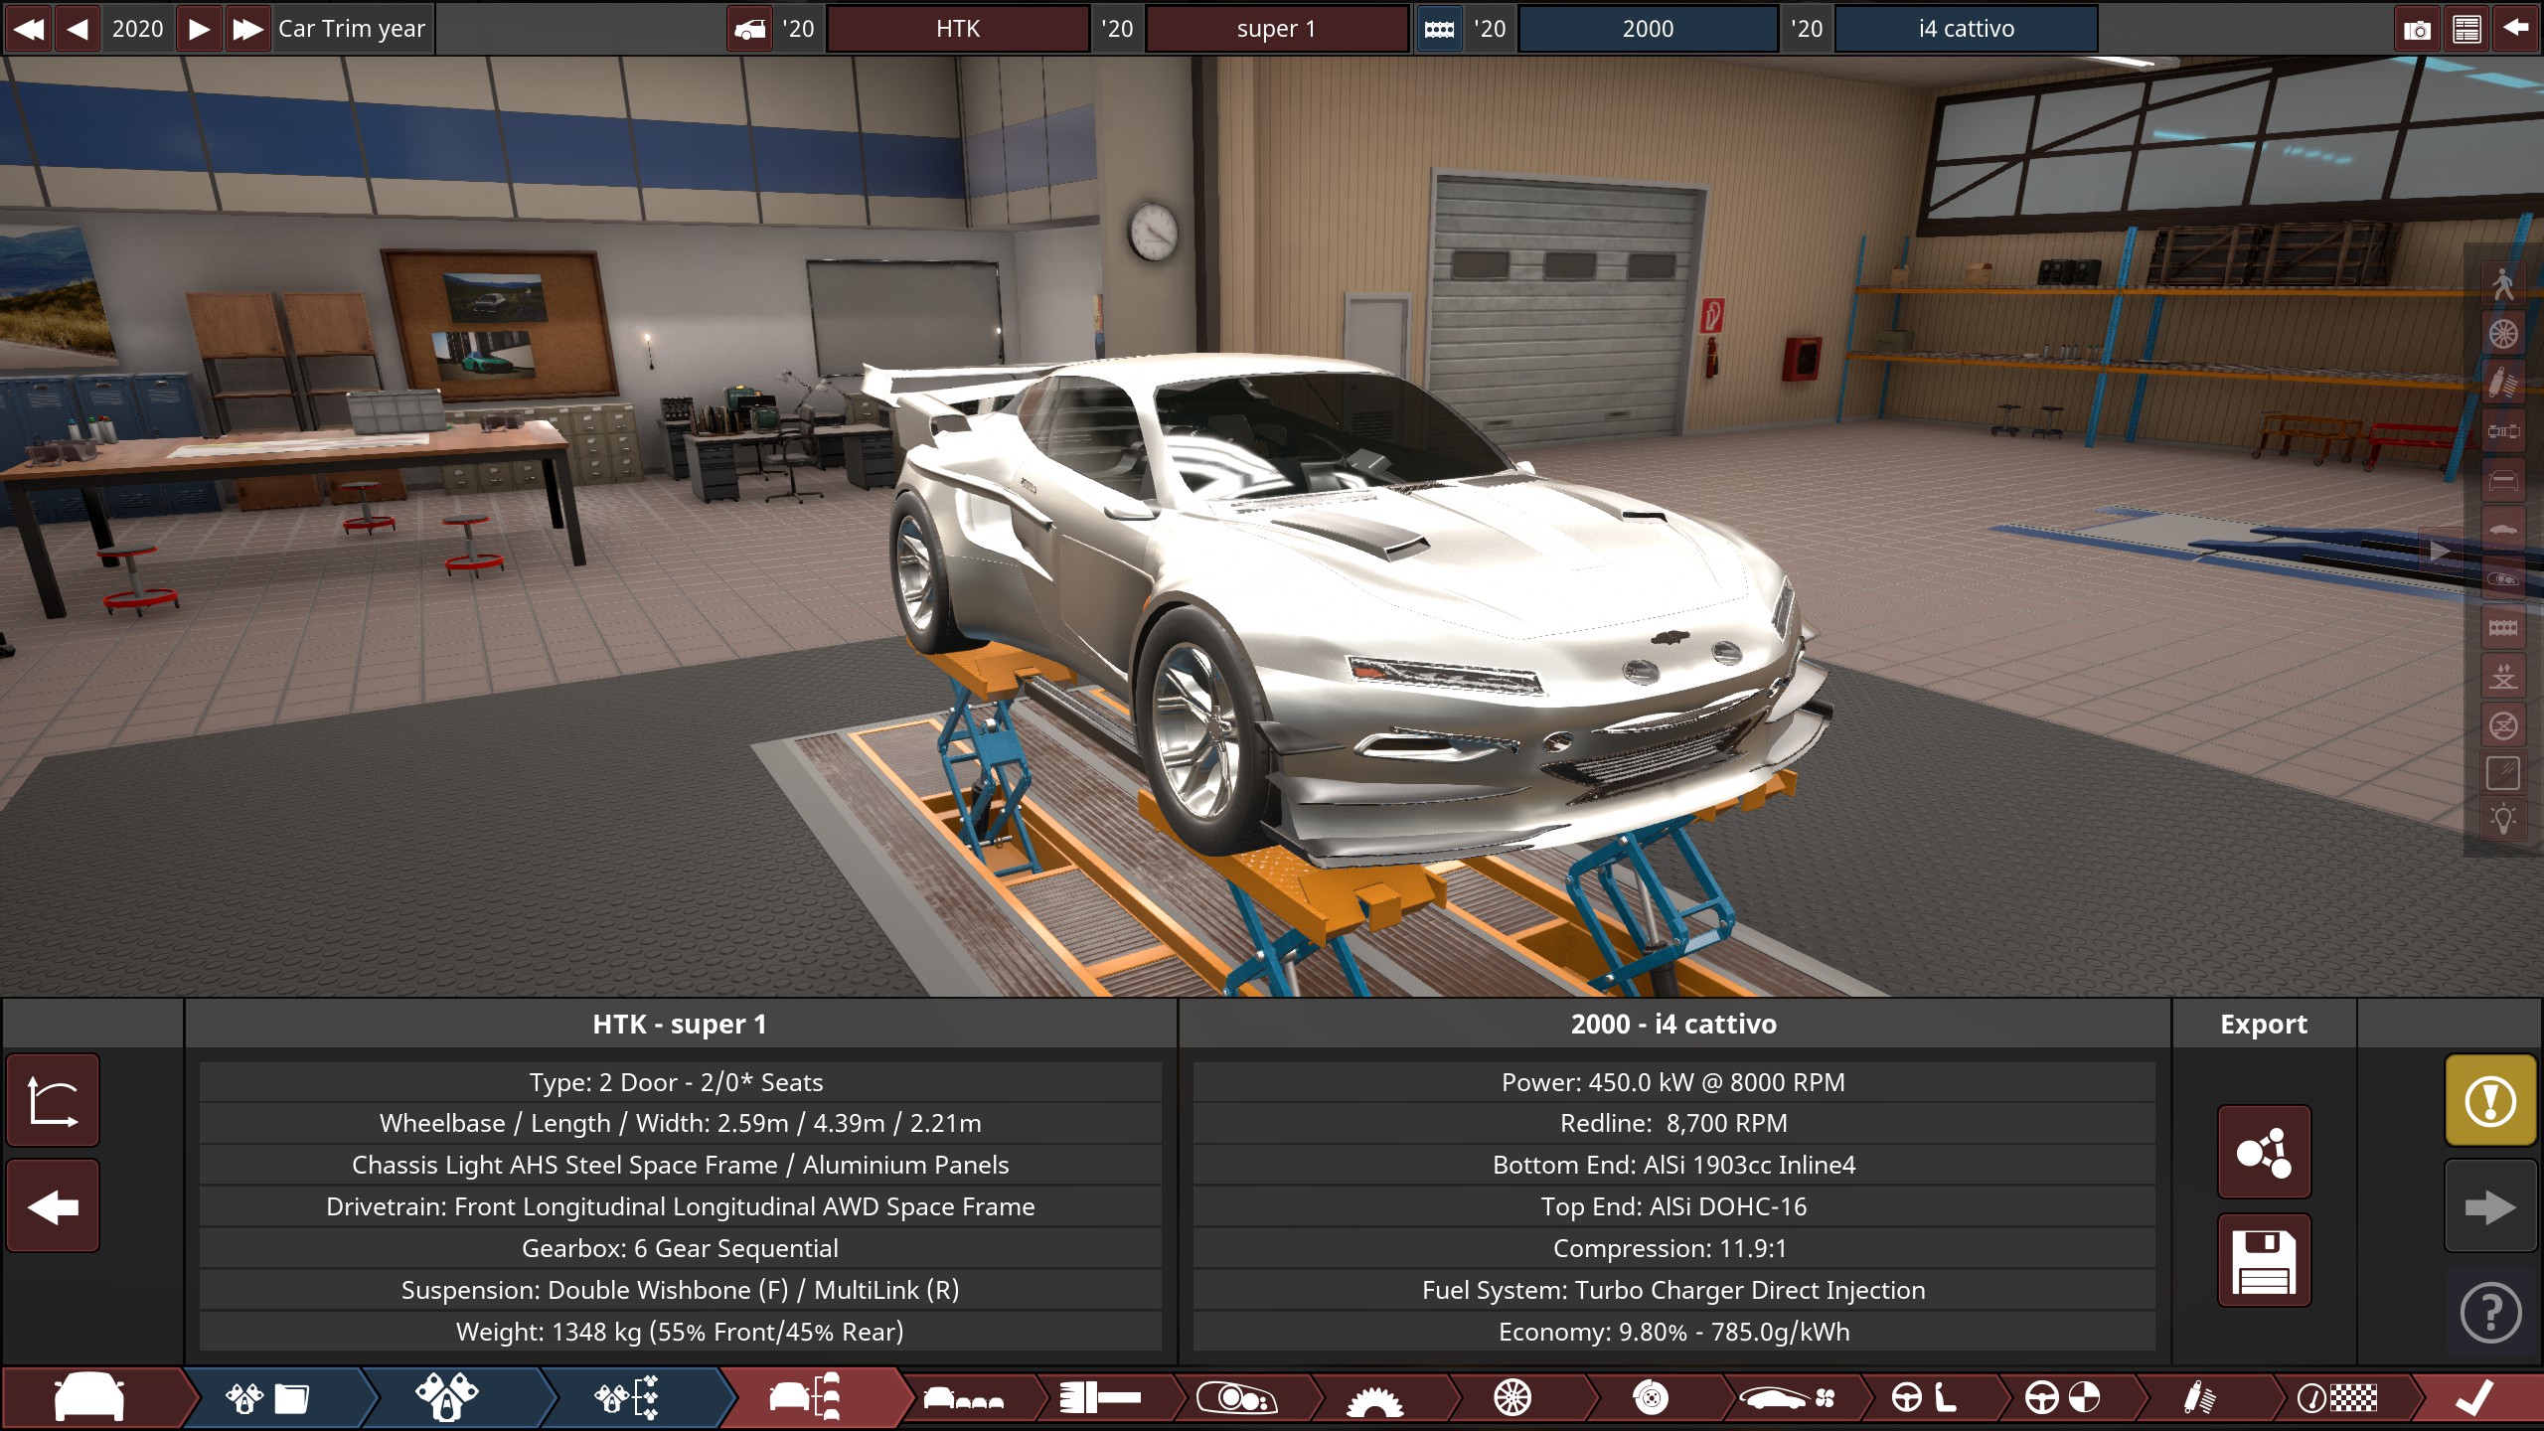Open the driving aids and safety tab
2544x1431 pixels.
pyautogui.click(x=2062, y=1398)
